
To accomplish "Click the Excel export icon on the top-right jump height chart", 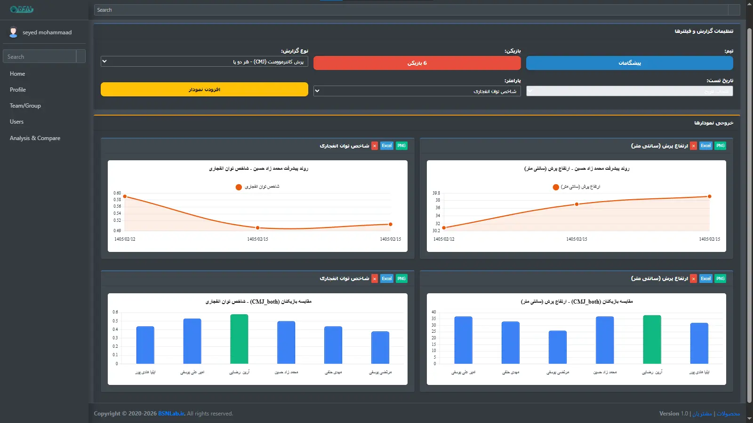I will [x=705, y=146].
